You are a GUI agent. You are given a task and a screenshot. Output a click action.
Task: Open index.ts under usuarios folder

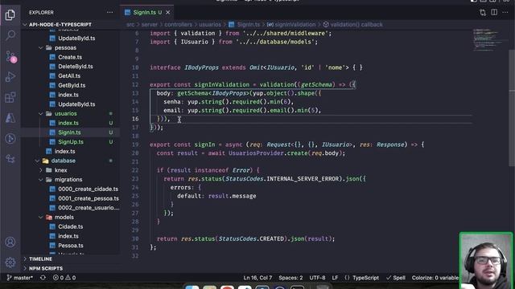pos(68,123)
